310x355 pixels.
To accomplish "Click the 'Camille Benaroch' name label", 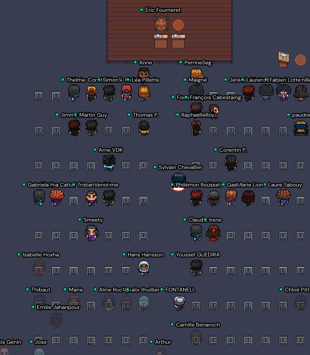I will coord(198,325).
